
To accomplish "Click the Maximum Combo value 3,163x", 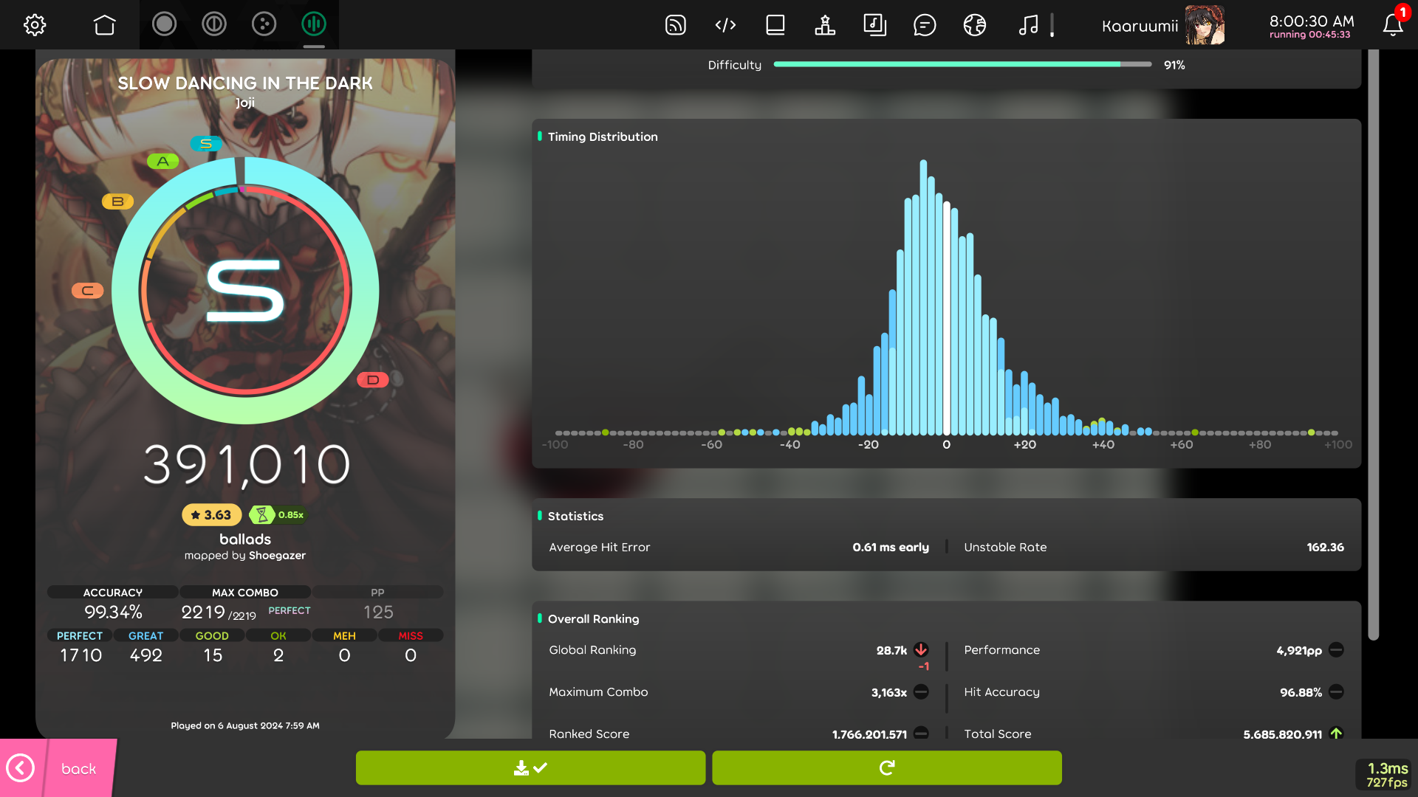I will point(889,692).
